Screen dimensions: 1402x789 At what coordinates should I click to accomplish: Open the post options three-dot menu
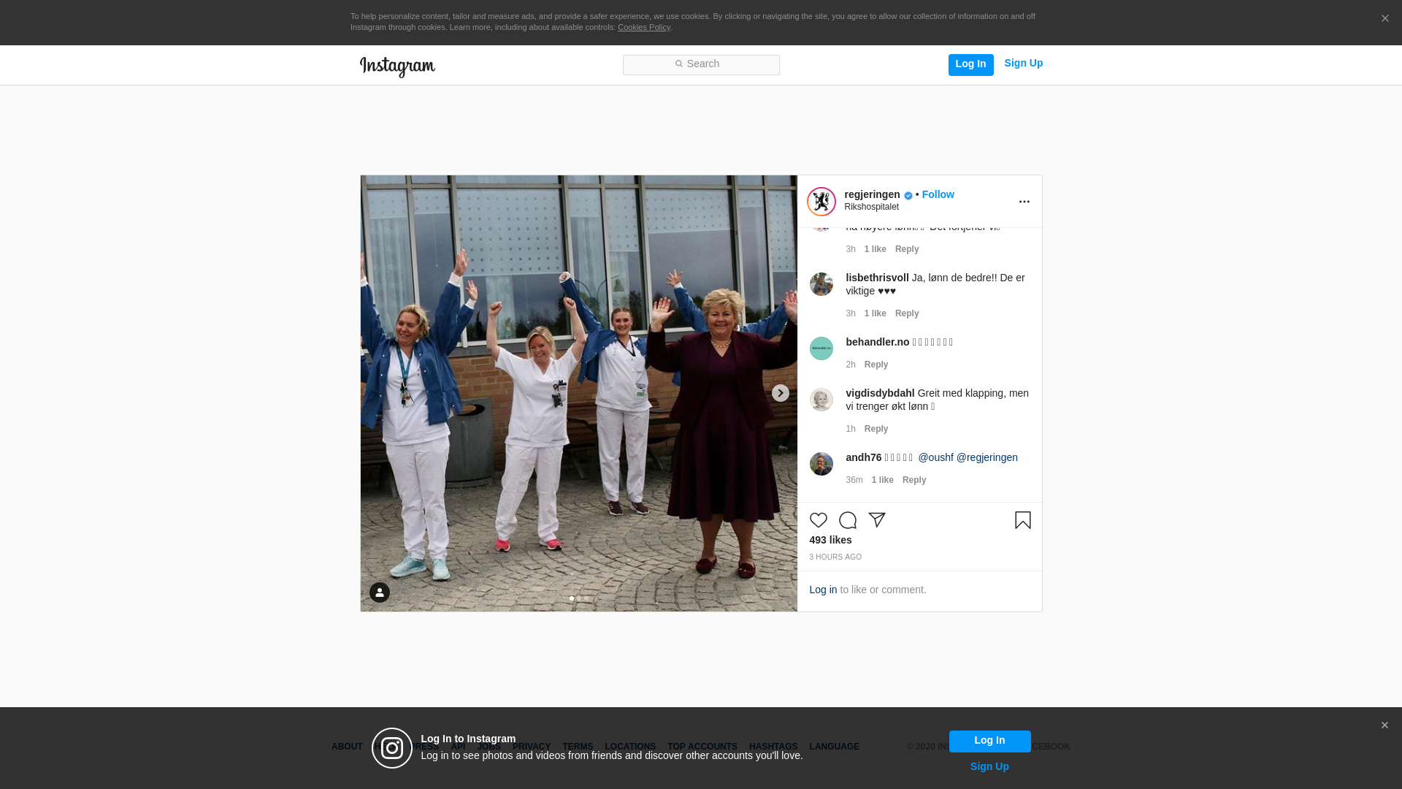coord(1024,202)
